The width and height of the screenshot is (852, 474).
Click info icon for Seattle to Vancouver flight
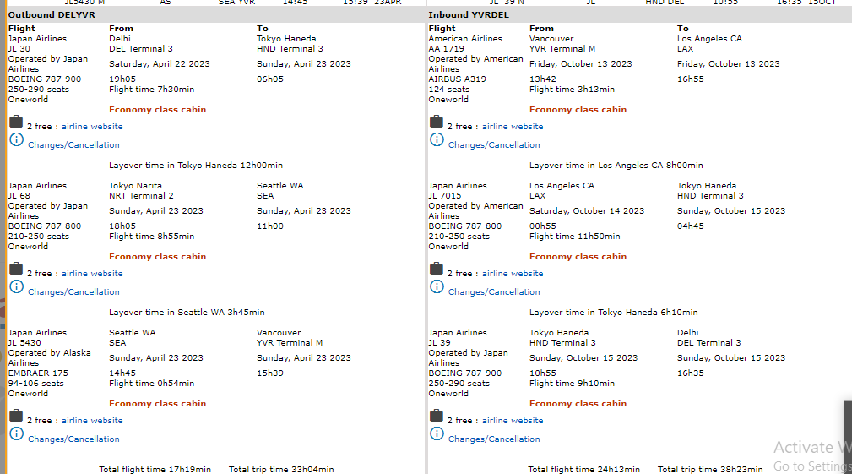(16, 434)
